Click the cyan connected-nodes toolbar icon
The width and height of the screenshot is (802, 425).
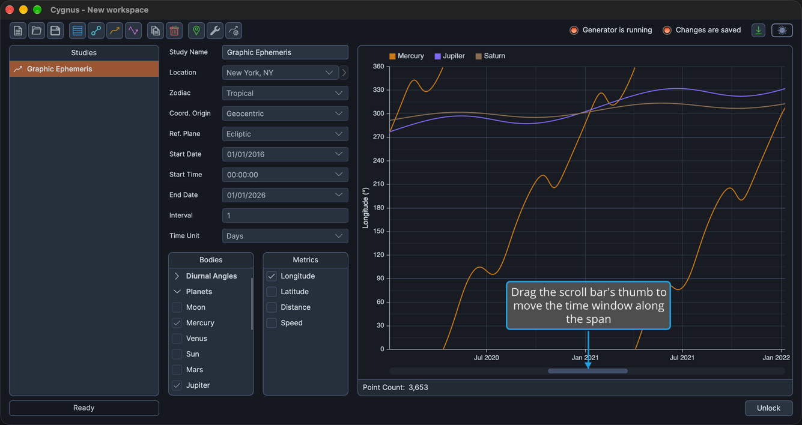click(x=96, y=31)
